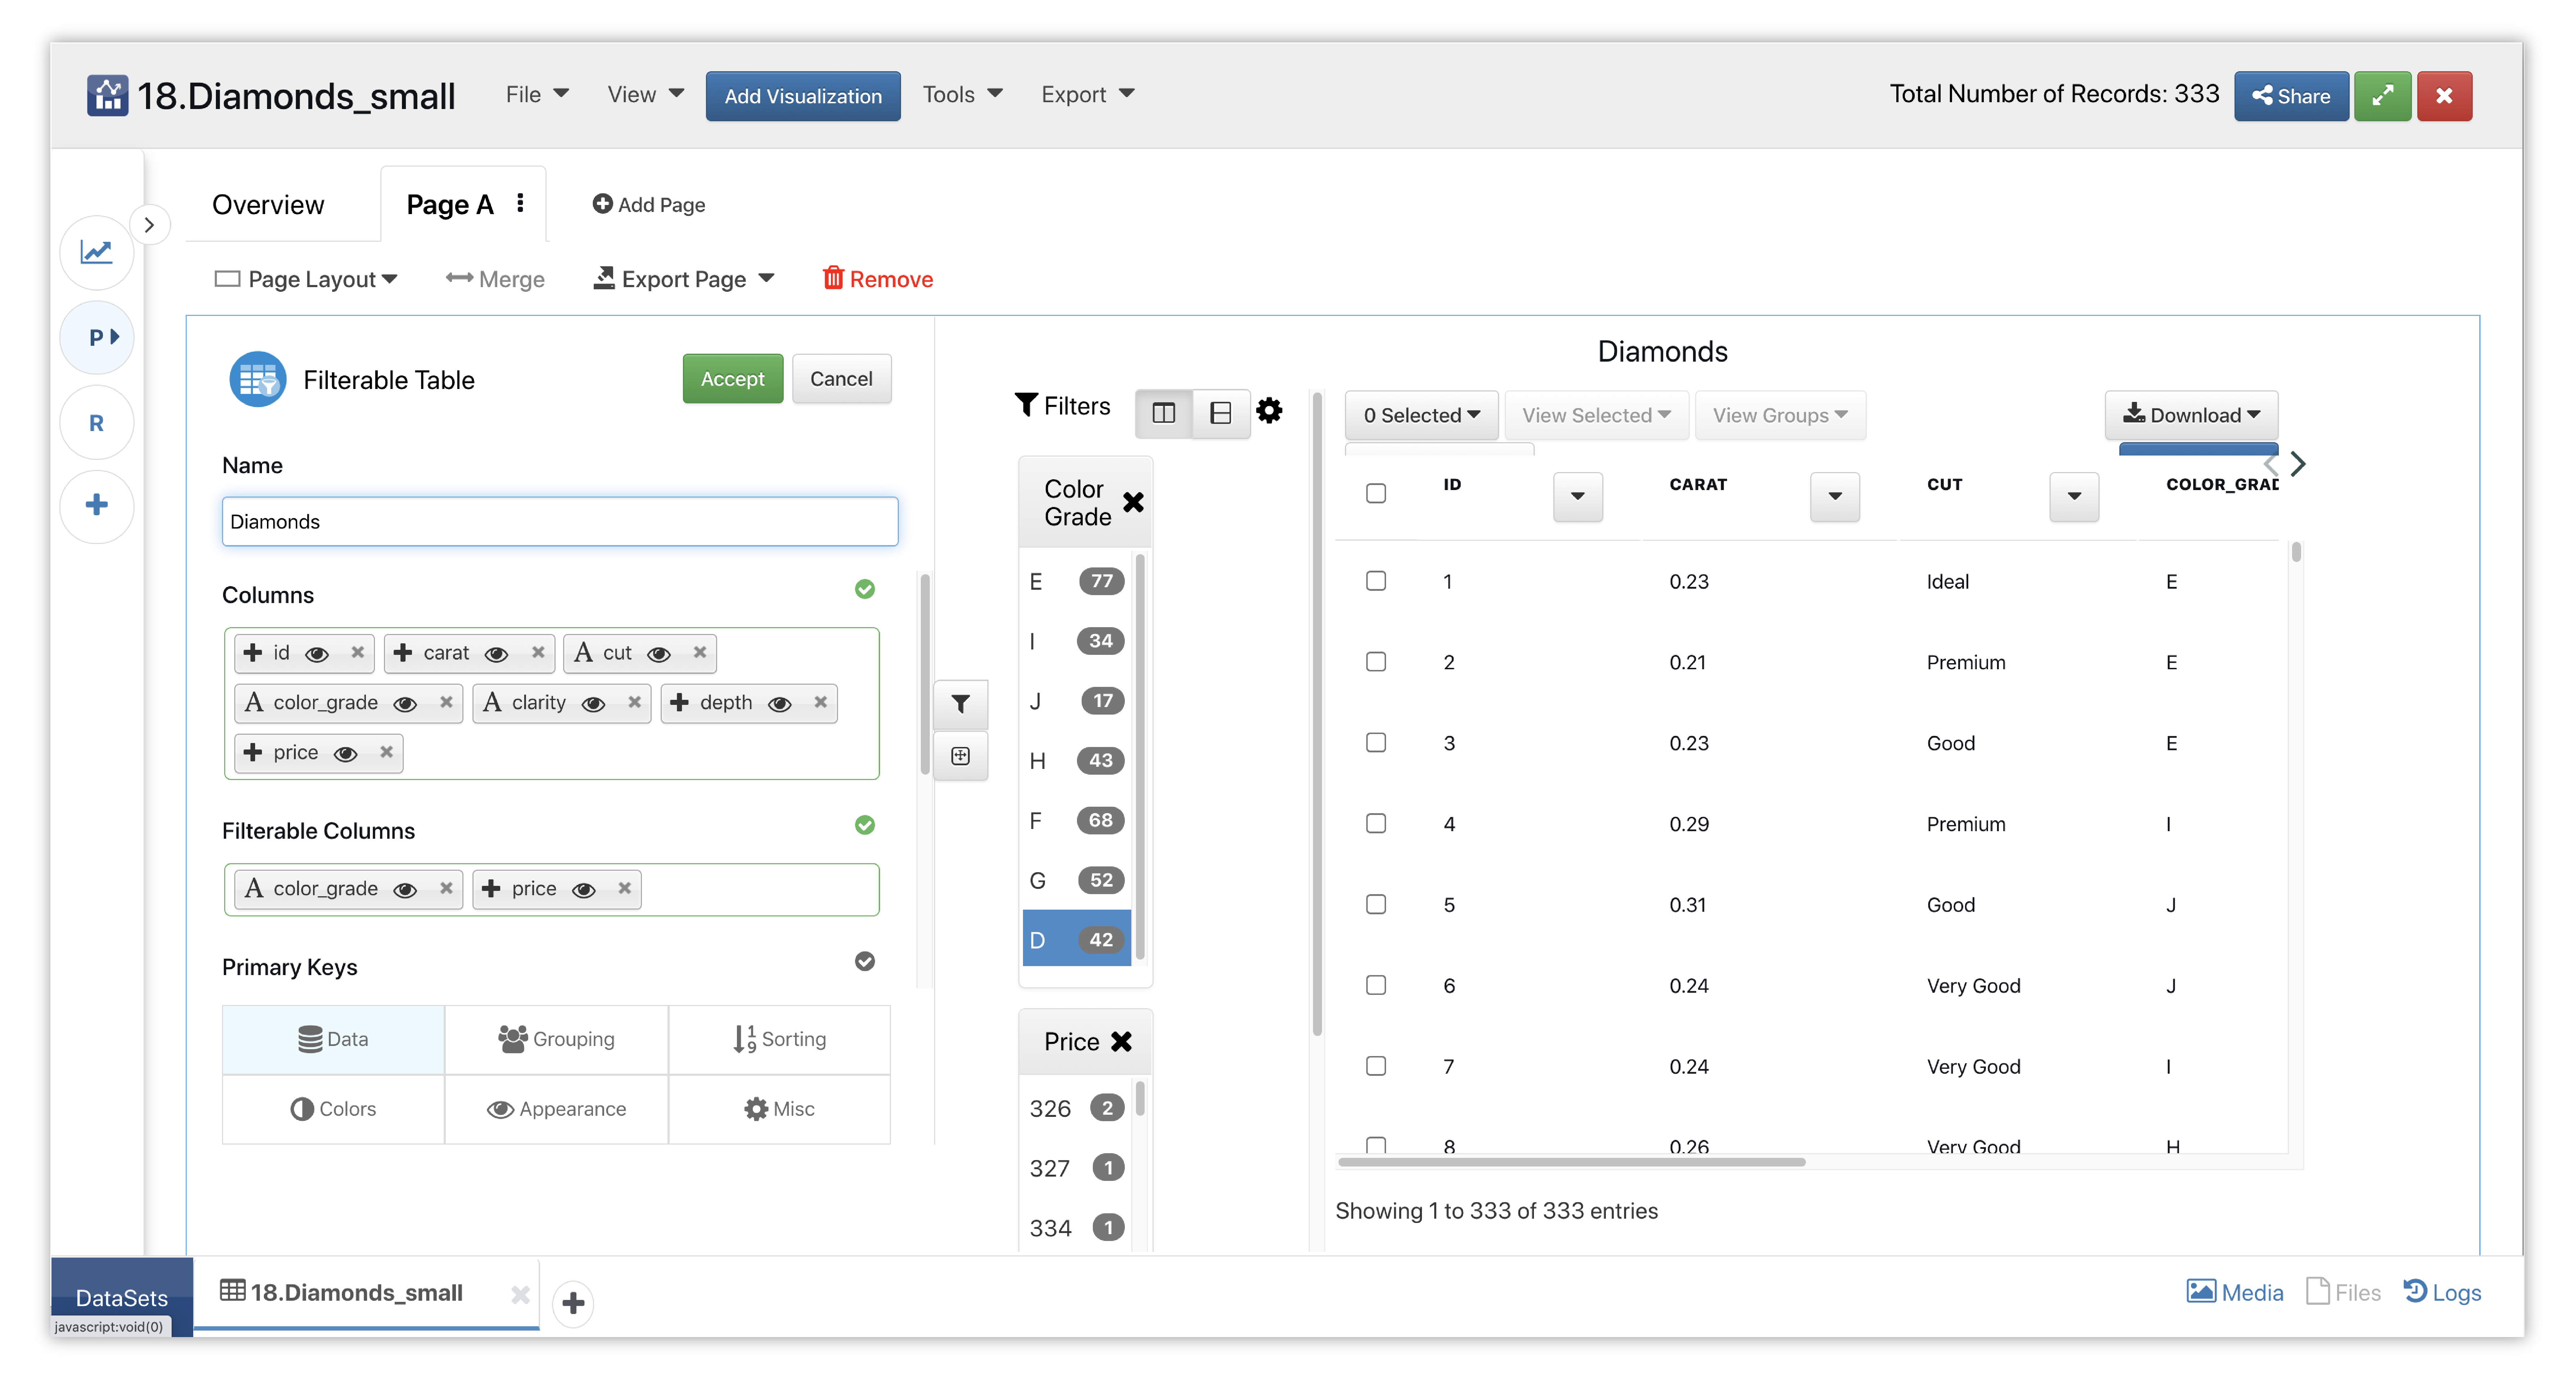Tick the select-all header checkbox
Screen dimensions: 2576x1377
point(1376,493)
